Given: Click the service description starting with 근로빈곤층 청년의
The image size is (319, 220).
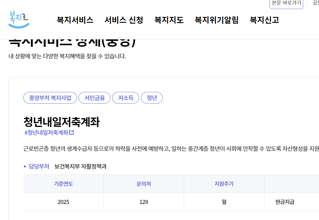Looking at the screenshot, I should 171,149.
